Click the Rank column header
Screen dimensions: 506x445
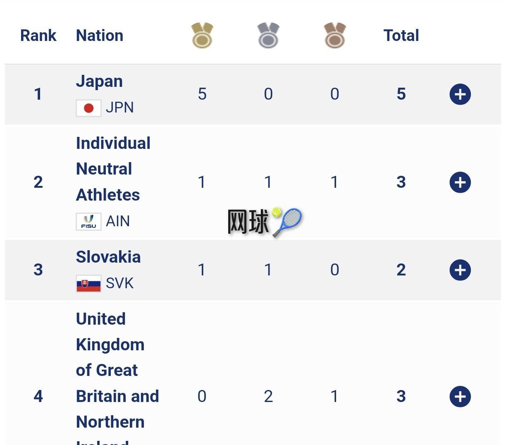click(x=38, y=36)
